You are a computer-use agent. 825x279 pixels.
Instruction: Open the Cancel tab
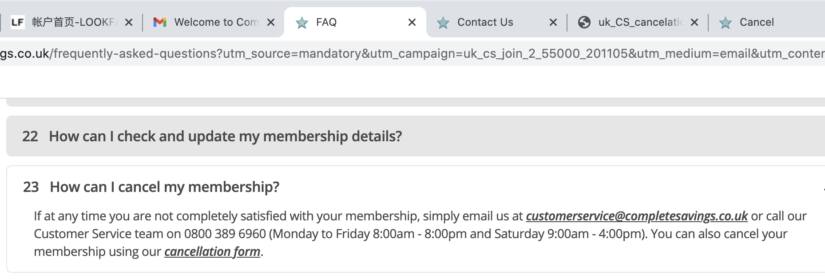757,22
